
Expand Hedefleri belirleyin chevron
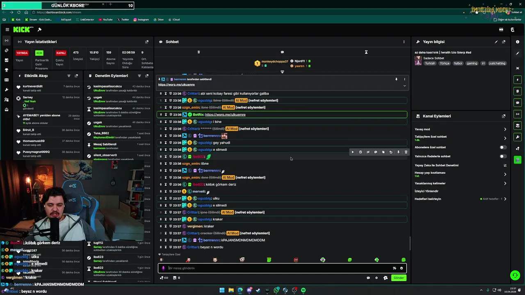pyautogui.click(x=505, y=199)
